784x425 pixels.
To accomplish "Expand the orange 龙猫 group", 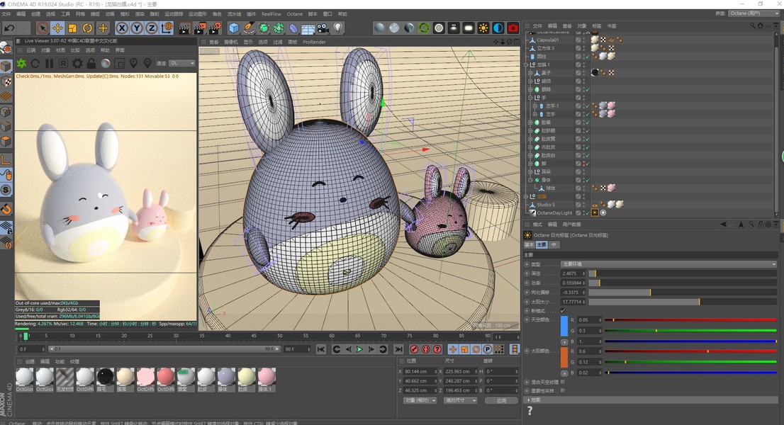I will click(x=526, y=196).
